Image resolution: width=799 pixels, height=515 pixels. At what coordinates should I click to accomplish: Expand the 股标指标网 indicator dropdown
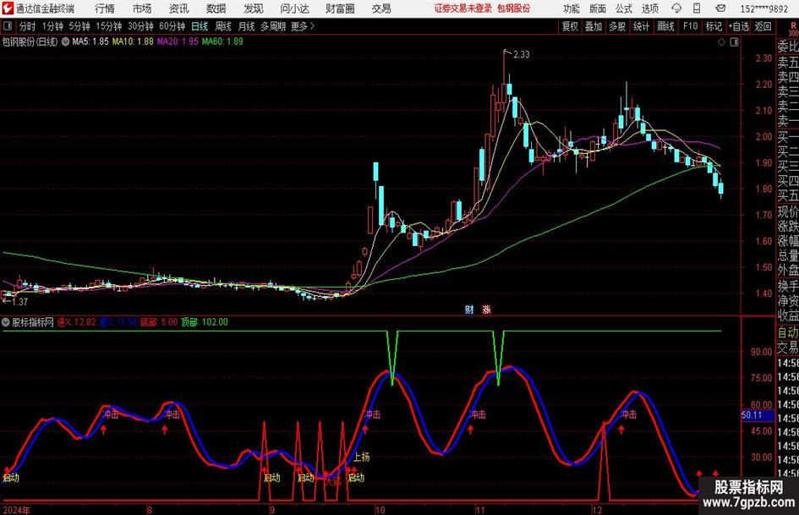coord(6,322)
